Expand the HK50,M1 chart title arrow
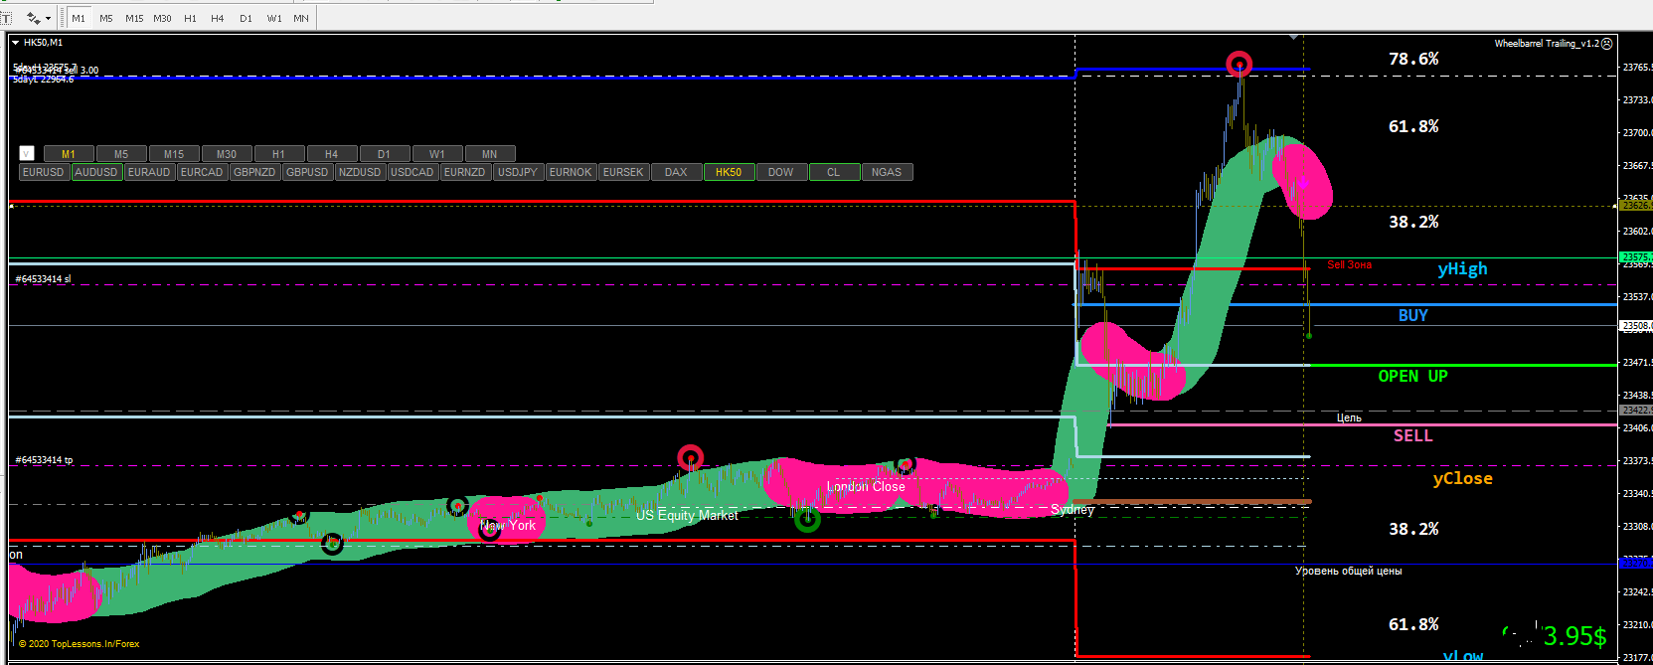 pos(15,43)
